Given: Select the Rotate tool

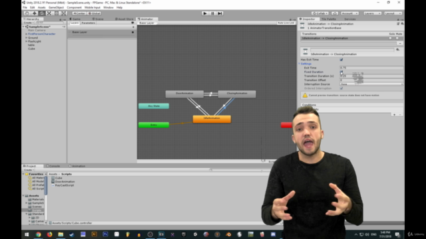Looking at the screenshot, I should [42, 13].
